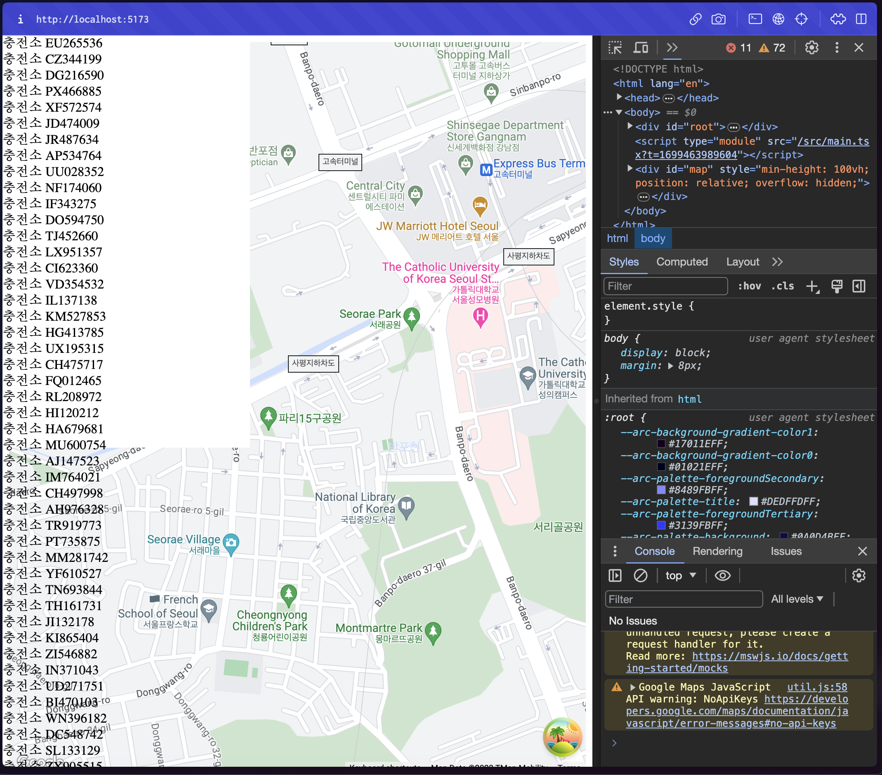882x775 pixels.
Task: Toggle the .cls element classes panel
Action: tap(782, 286)
